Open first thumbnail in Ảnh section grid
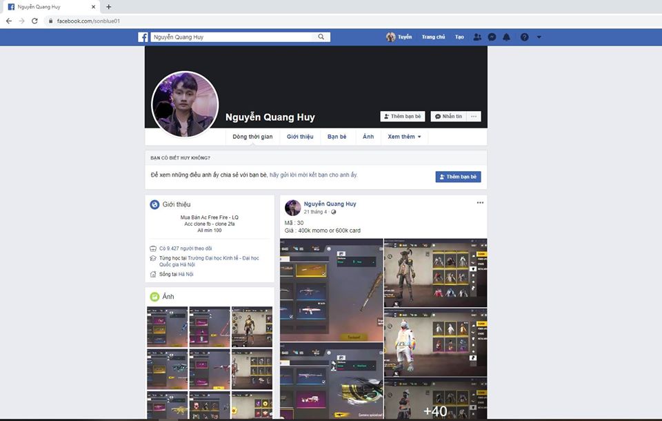662x421 pixels. (167, 326)
